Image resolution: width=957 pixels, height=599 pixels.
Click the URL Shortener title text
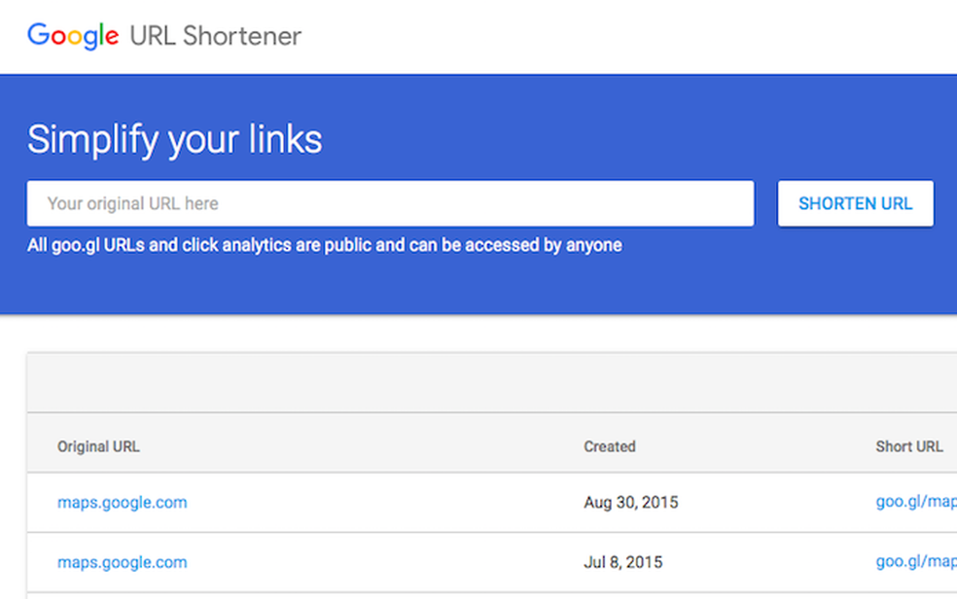[x=215, y=36]
